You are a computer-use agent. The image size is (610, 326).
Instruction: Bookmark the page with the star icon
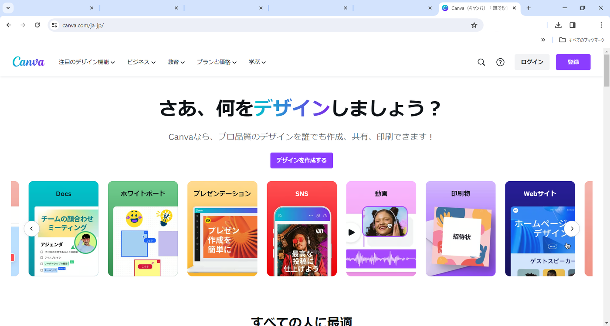pyautogui.click(x=474, y=25)
